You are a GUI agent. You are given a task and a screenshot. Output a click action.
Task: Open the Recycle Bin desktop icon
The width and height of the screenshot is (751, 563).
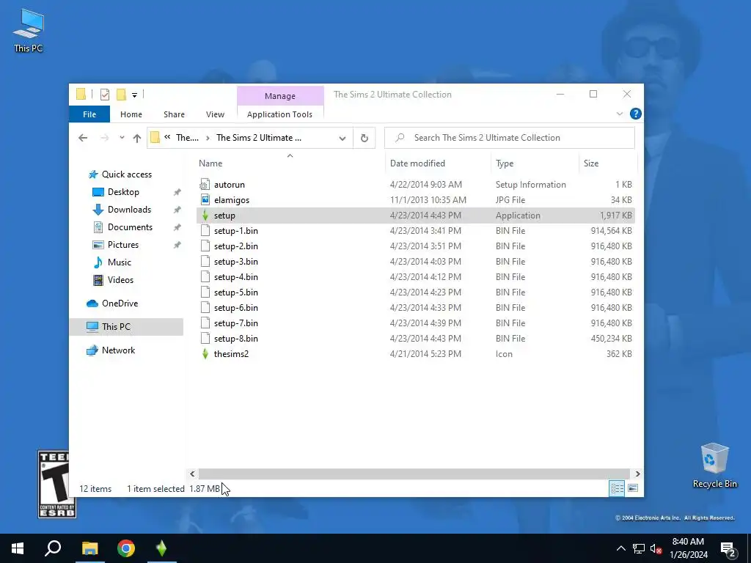click(714, 466)
